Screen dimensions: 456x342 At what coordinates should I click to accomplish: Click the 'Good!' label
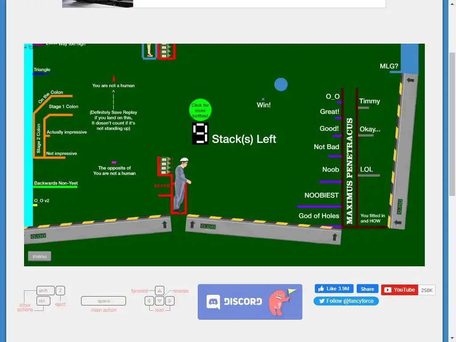click(329, 129)
